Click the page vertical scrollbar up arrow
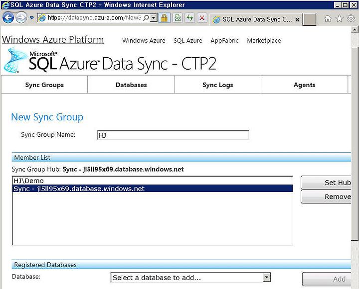The width and height of the screenshot is (359, 289). pos(355,30)
